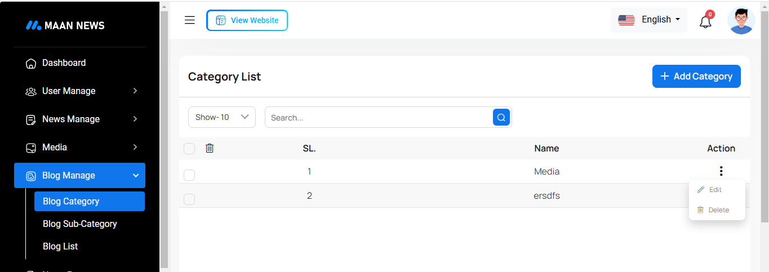
Task: Click the trash icon in table header
Action: [x=210, y=148]
